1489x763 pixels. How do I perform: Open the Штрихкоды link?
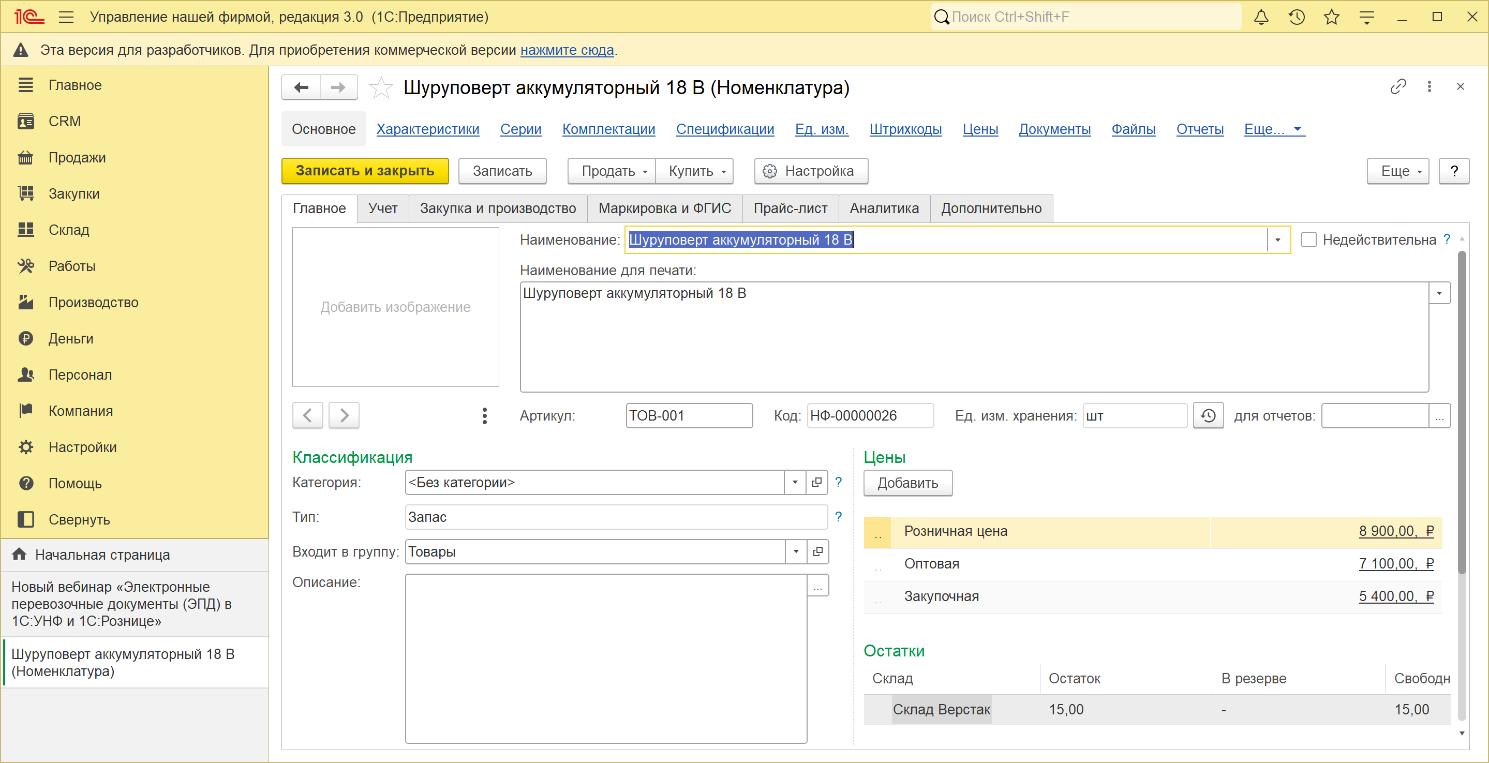[x=905, y=129]
